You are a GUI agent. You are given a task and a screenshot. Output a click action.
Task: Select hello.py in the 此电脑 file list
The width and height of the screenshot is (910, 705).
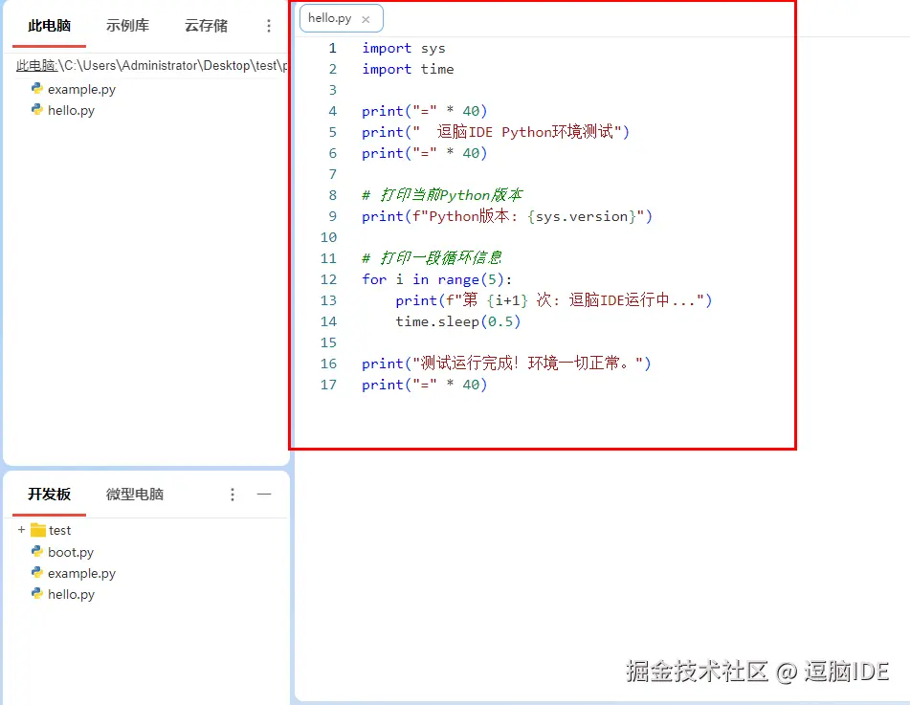71,110
